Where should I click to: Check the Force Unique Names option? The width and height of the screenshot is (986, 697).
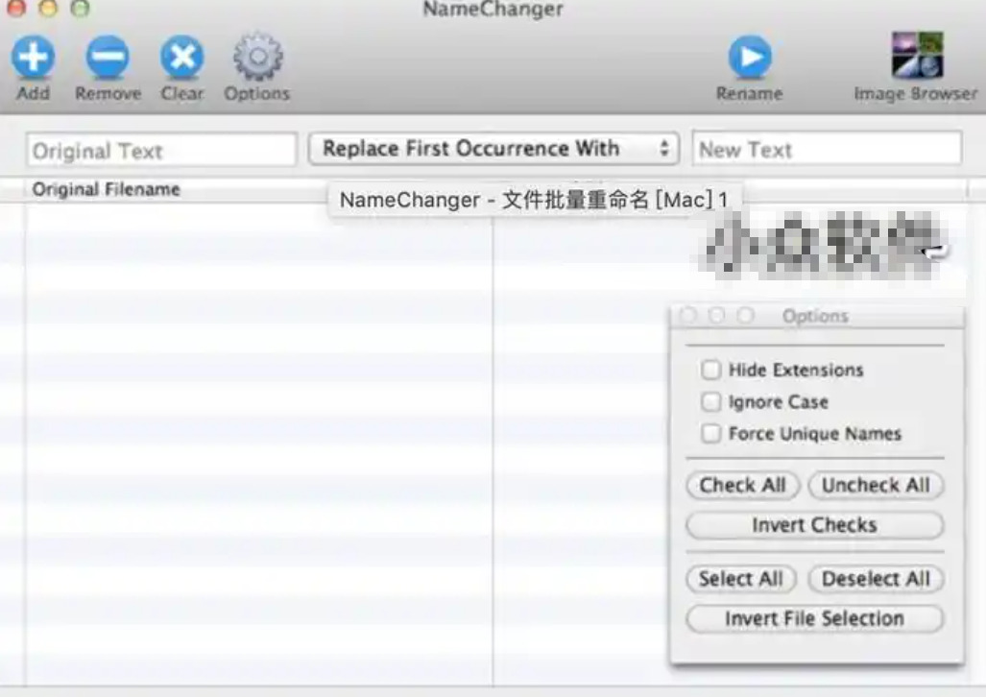point(710,433)
